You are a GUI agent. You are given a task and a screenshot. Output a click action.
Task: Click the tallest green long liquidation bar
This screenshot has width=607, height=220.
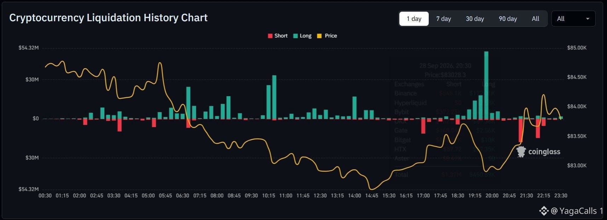[486, 85]
